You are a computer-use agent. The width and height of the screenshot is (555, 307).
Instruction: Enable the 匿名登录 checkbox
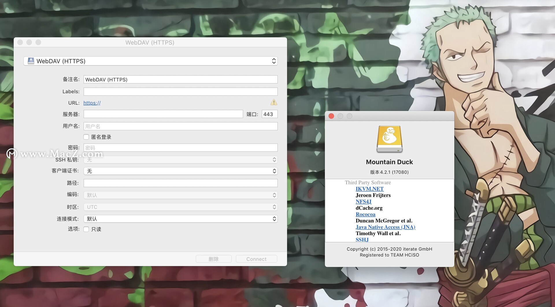[86, 137]
